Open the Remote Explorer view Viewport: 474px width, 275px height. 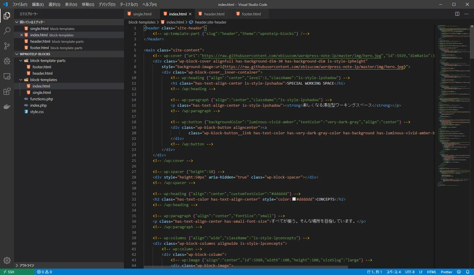(x=7, y=76)
